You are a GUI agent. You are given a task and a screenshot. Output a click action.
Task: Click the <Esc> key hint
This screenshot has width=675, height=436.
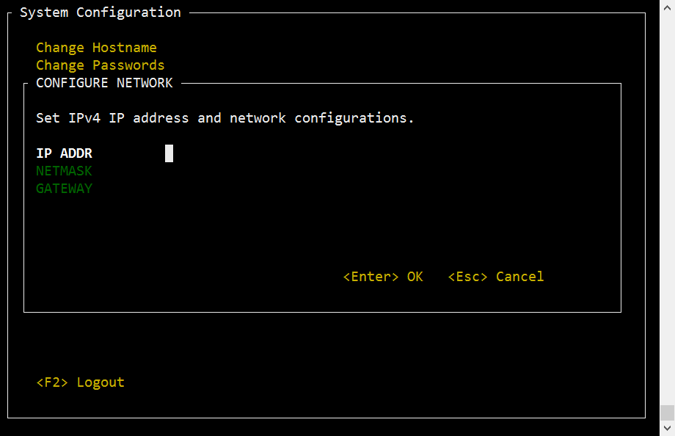467,277
